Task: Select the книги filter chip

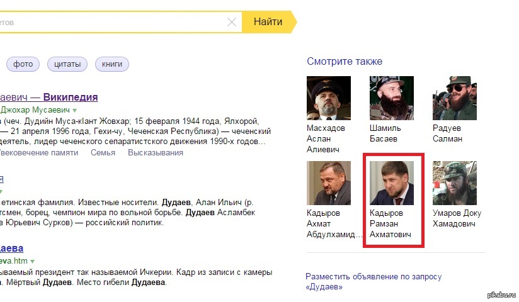Action: tap(112, 64)
